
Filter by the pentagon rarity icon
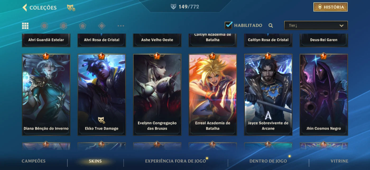(x=82, y=26)
